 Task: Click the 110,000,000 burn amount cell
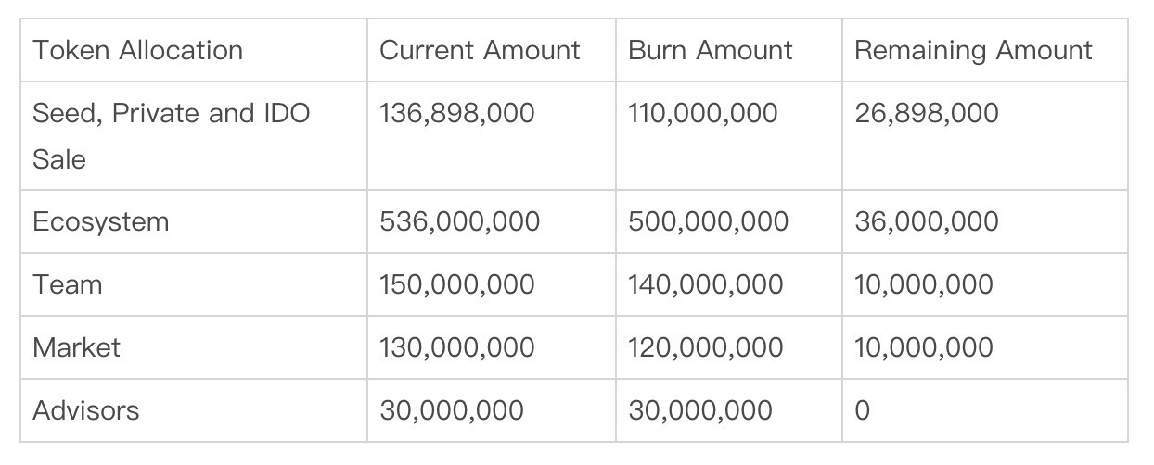click(702, 114)
